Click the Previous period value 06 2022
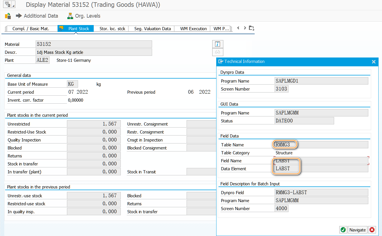Image resolution: width=382 pixels, height=236 pixels. [x=199, y=92]
